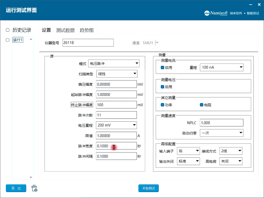Toggle the 历史记录 checkbox
Screen dimensions: 264x198
pos(7,30)
